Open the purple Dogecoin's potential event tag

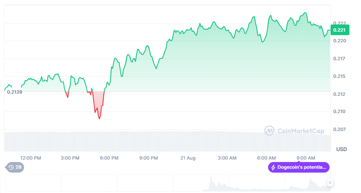coord(299,167)
